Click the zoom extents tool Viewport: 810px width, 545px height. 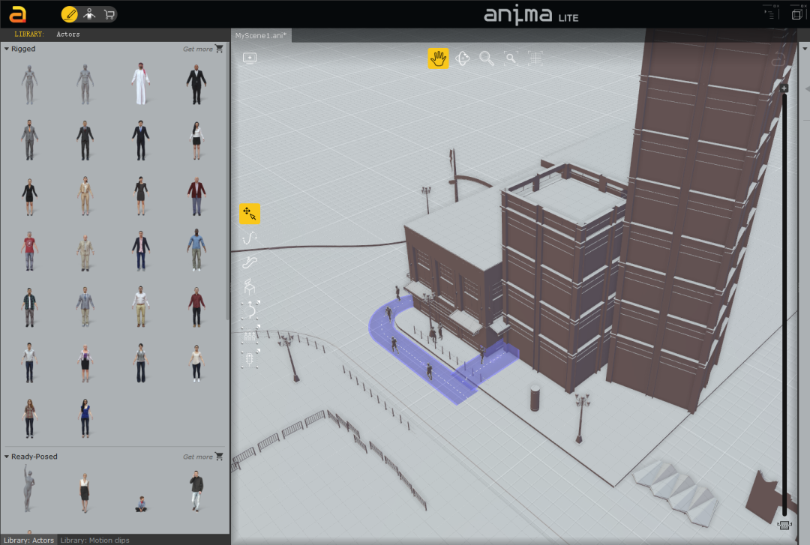click(x=535, y=58)
